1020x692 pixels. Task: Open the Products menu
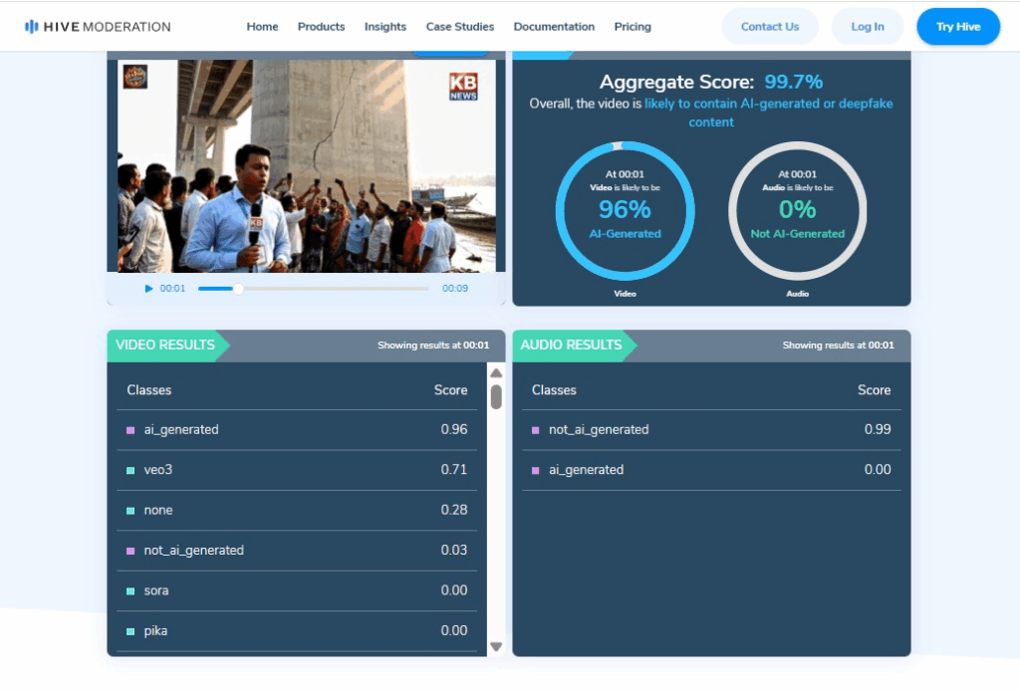pos(321,27)
